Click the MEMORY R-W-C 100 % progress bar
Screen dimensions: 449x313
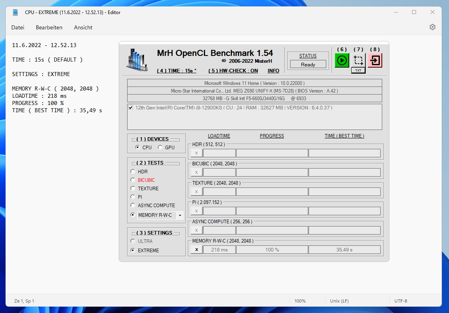[x=272, y=250]
